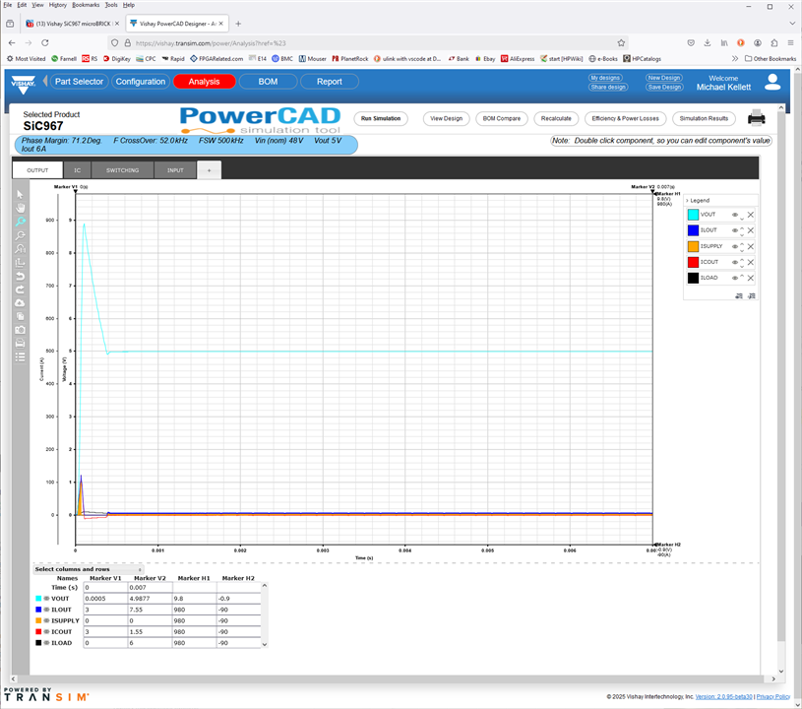
Task: Click the user profile avatar icon
Action: pyautogui.click(x=772, y=83)
